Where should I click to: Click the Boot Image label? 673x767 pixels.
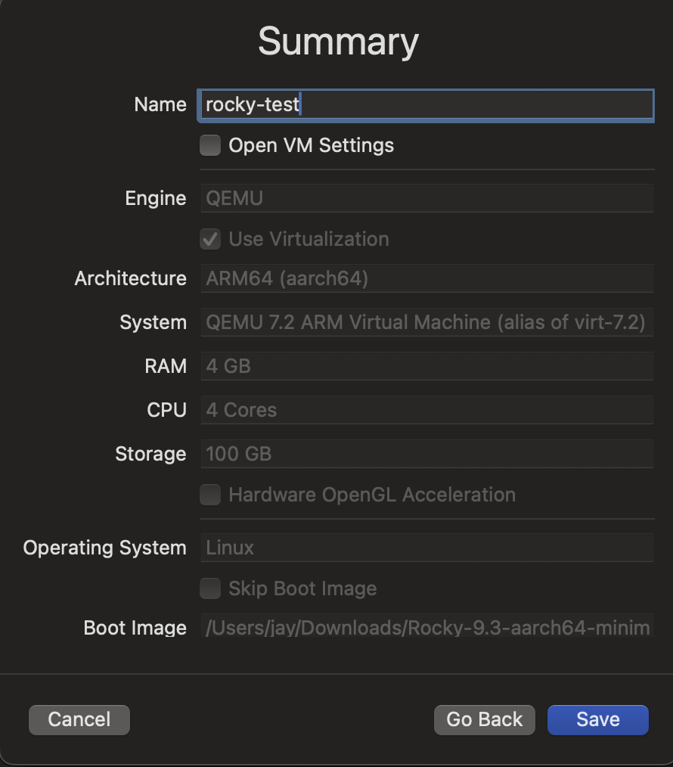(x=135, y=629)
